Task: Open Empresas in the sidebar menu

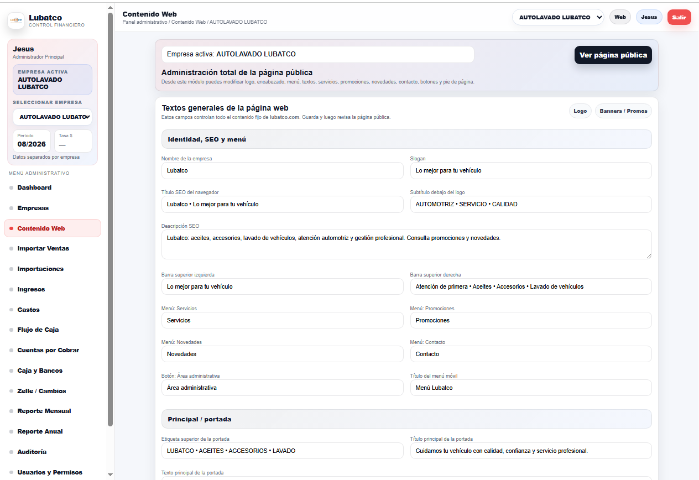Action: pos(53,208)
